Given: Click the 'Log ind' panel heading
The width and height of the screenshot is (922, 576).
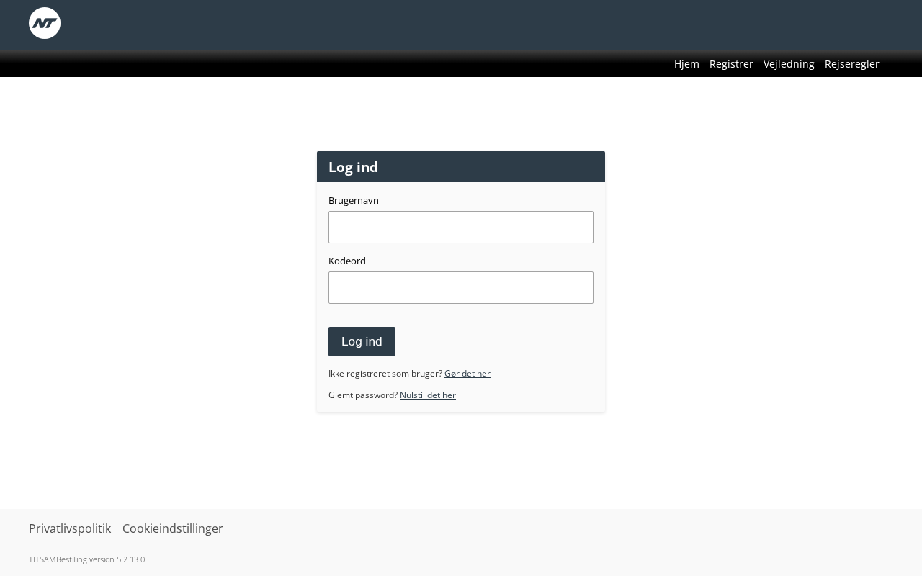Looking at the screenshot, I should coord(353,167).
